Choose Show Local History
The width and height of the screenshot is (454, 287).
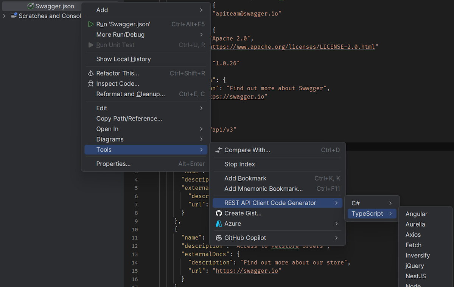[x=146, y=59]
